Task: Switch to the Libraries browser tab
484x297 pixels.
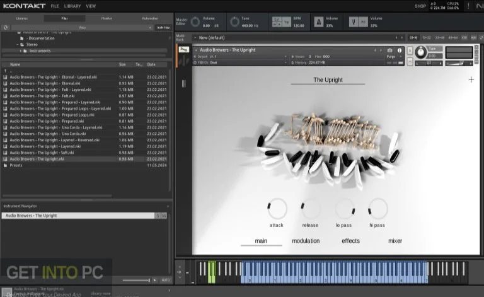Action: click(x=21, y=18)
